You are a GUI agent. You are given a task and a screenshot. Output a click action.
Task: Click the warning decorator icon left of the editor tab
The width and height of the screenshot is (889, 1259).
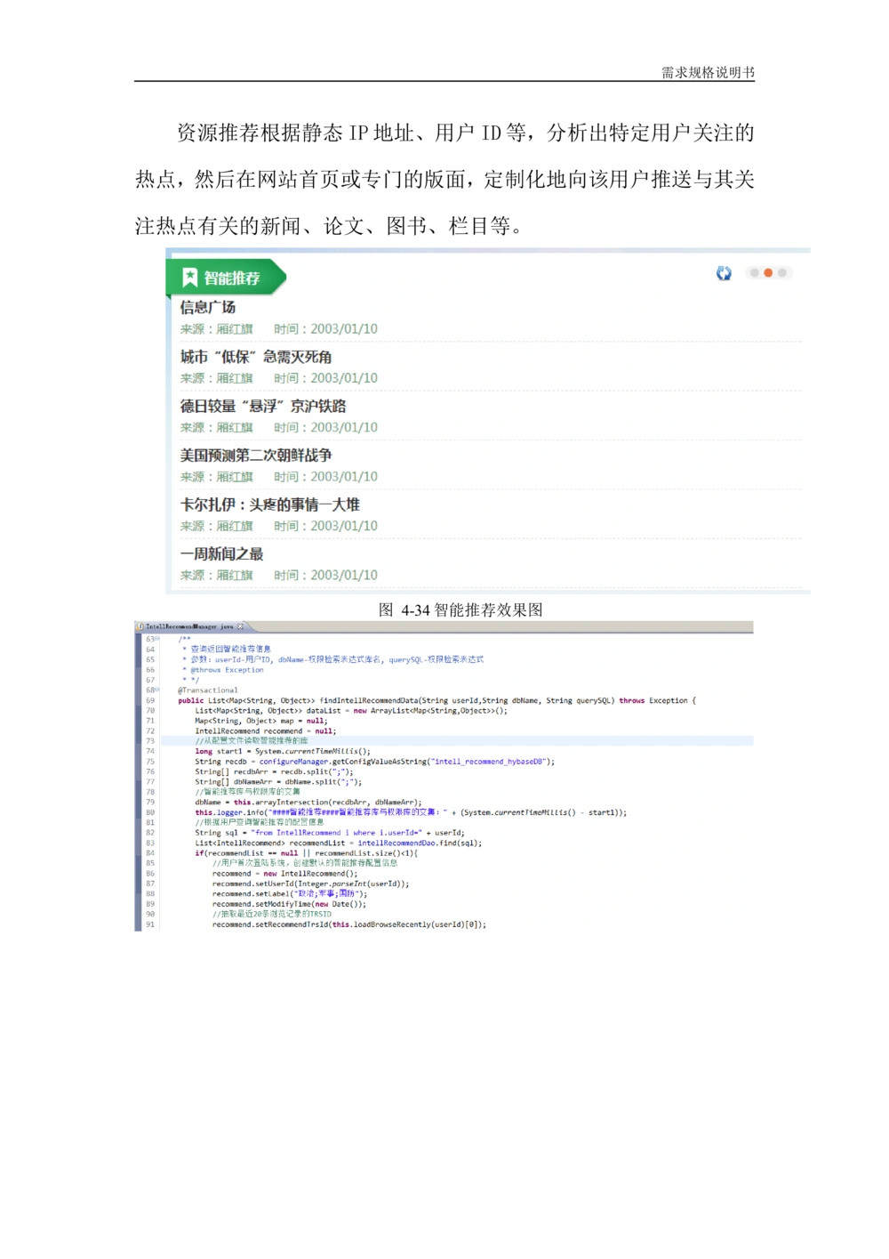(136, 630)
